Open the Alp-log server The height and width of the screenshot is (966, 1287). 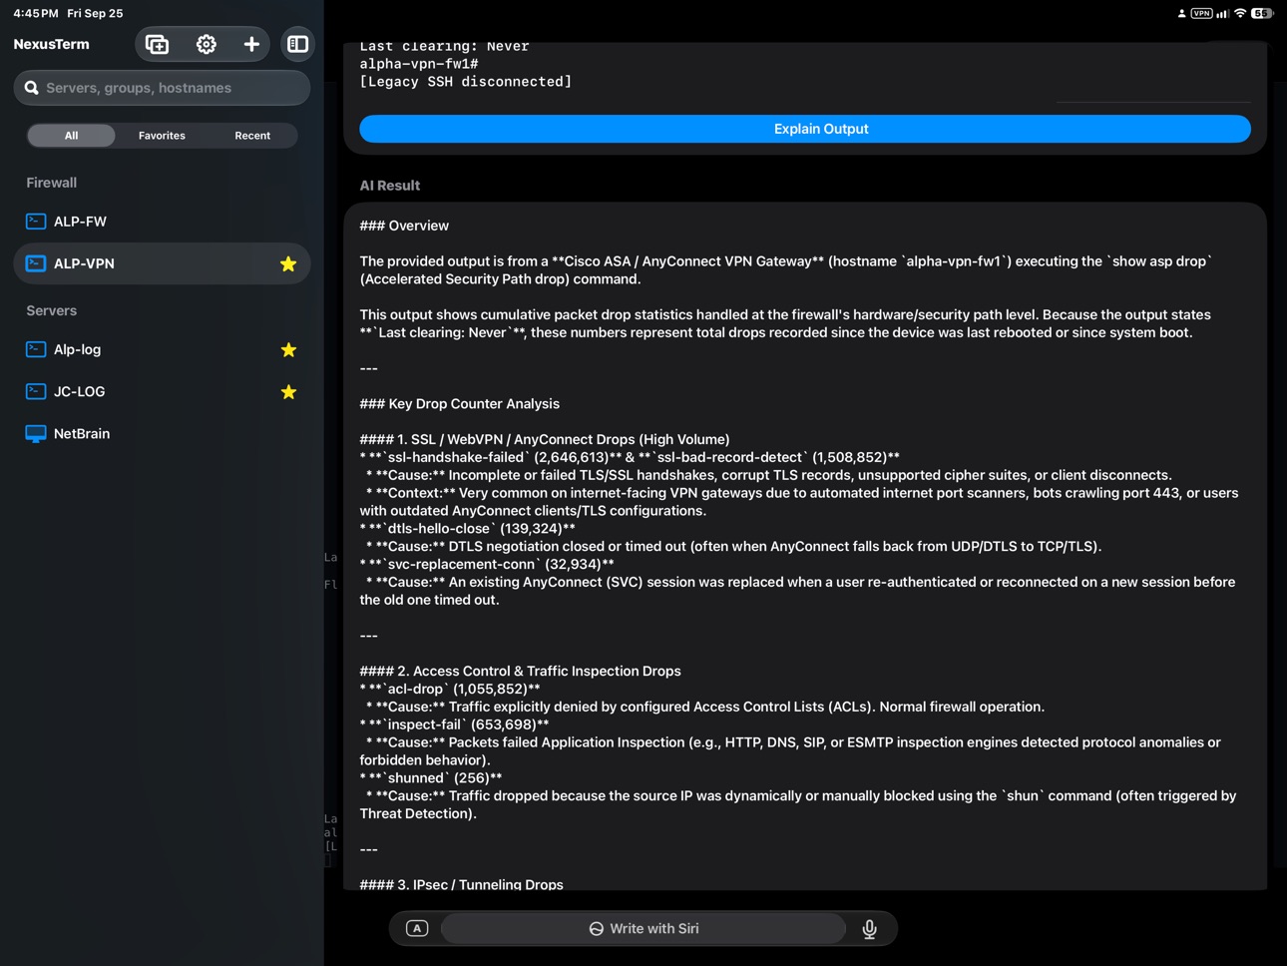click(x=162, y=349)
